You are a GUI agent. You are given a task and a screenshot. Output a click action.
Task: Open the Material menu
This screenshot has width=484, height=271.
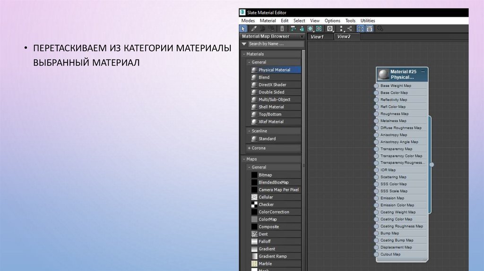coord(268,21)
